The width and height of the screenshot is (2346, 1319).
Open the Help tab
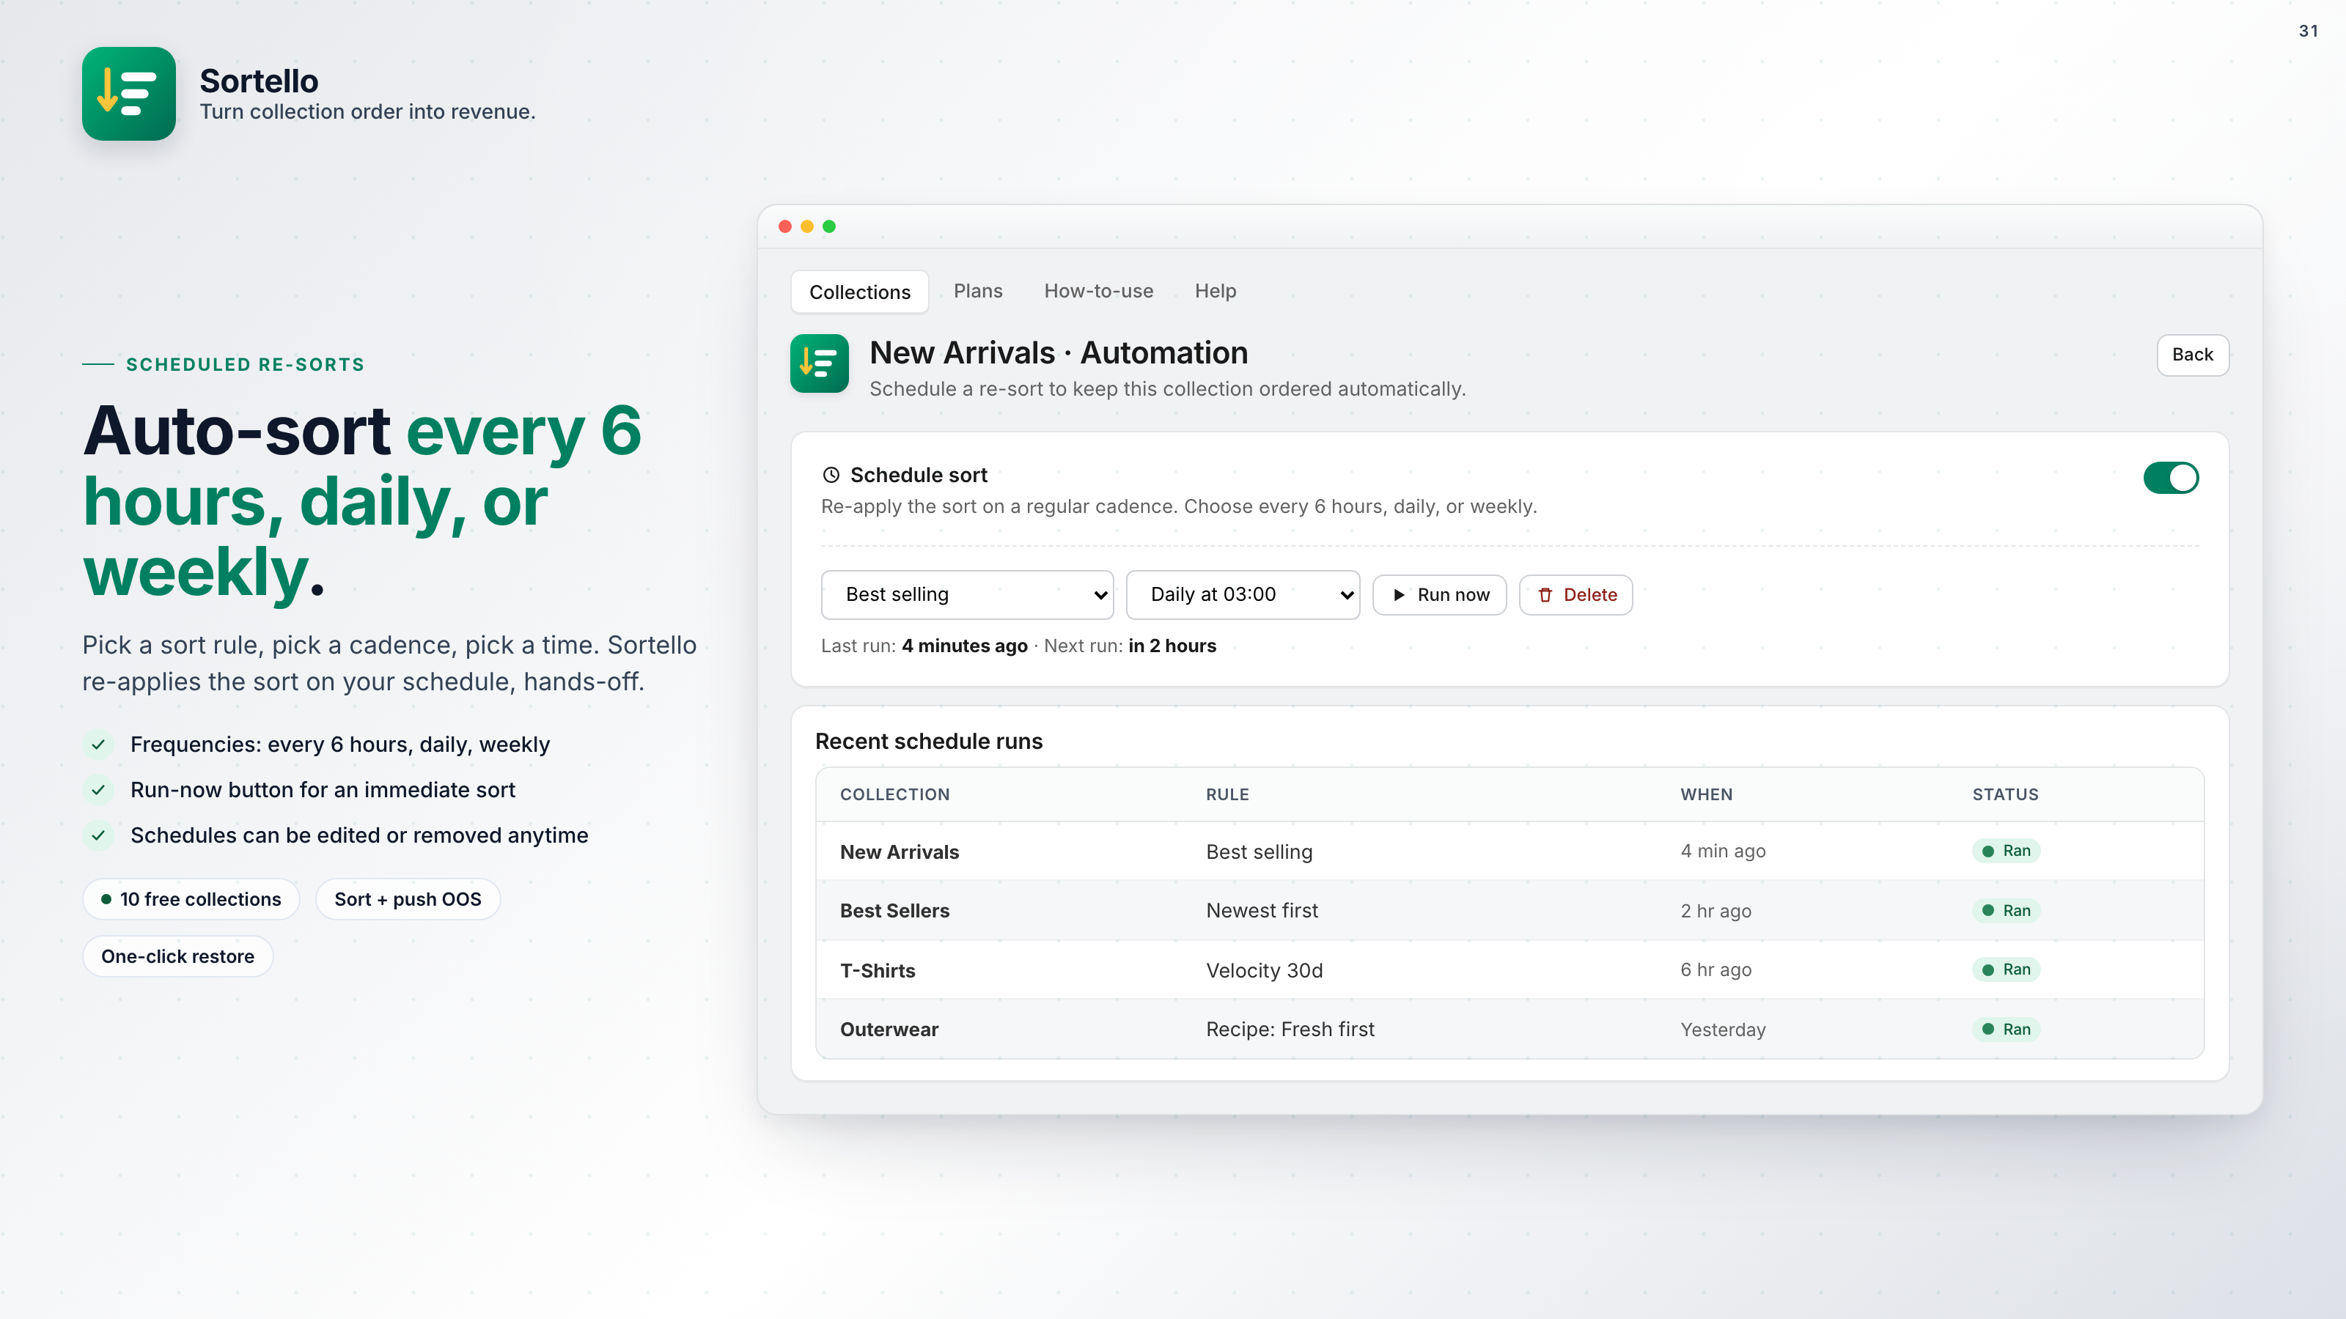pyautogui.click(x=1215, y=292)
